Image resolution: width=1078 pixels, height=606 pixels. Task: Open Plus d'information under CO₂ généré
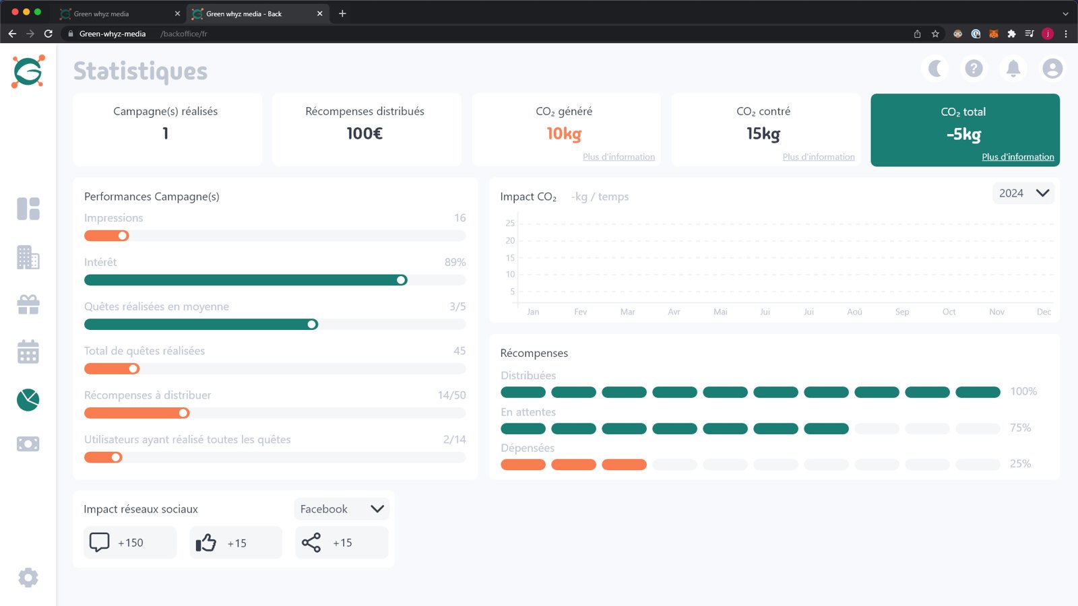(x=619, y=157)
